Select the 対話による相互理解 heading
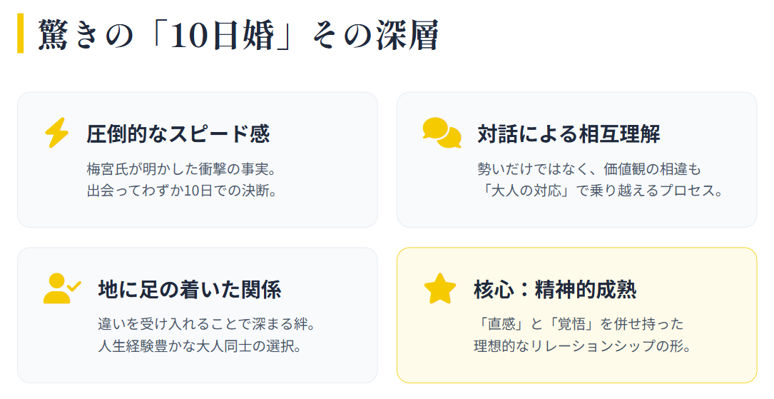The width and height of the screenshot is (774, 399). (x=569, y=133)
